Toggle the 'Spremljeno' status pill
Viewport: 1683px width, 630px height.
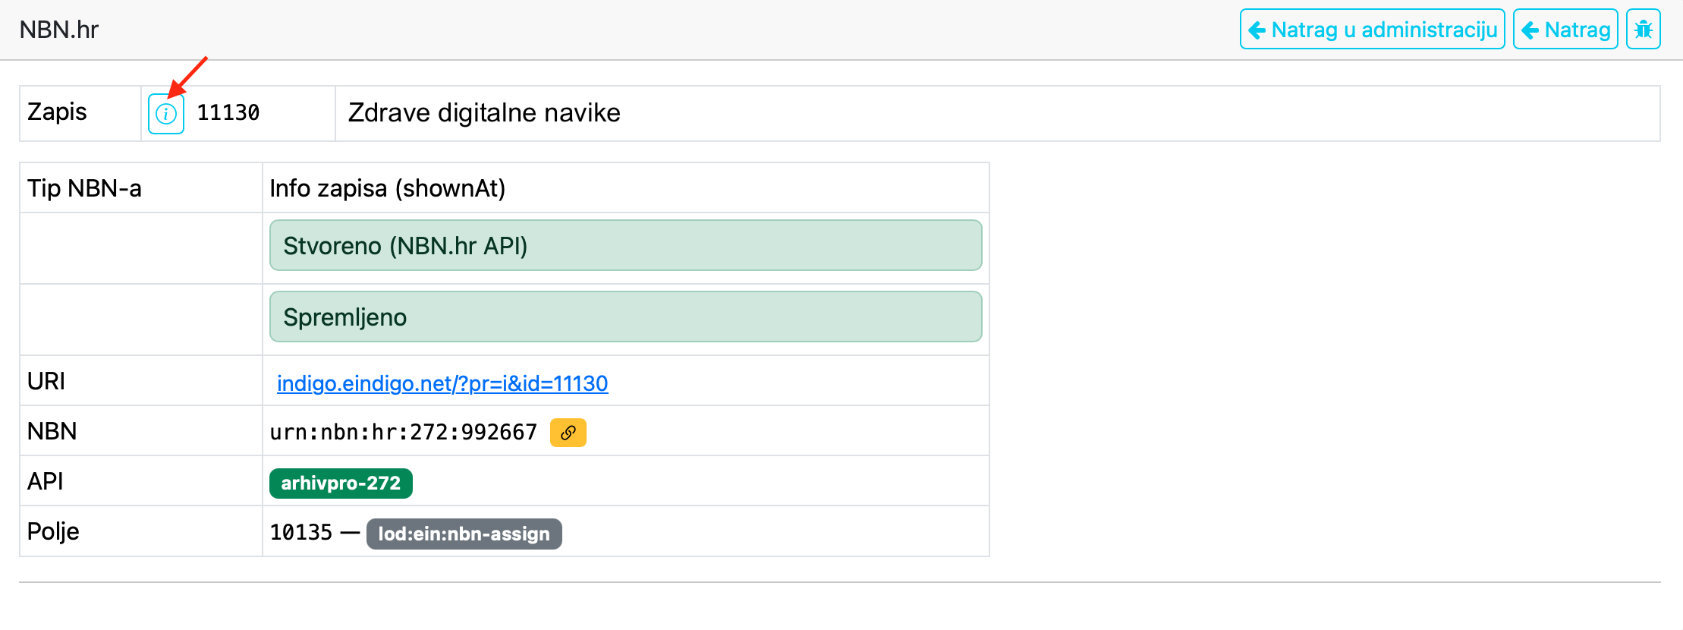click(624, 317)
